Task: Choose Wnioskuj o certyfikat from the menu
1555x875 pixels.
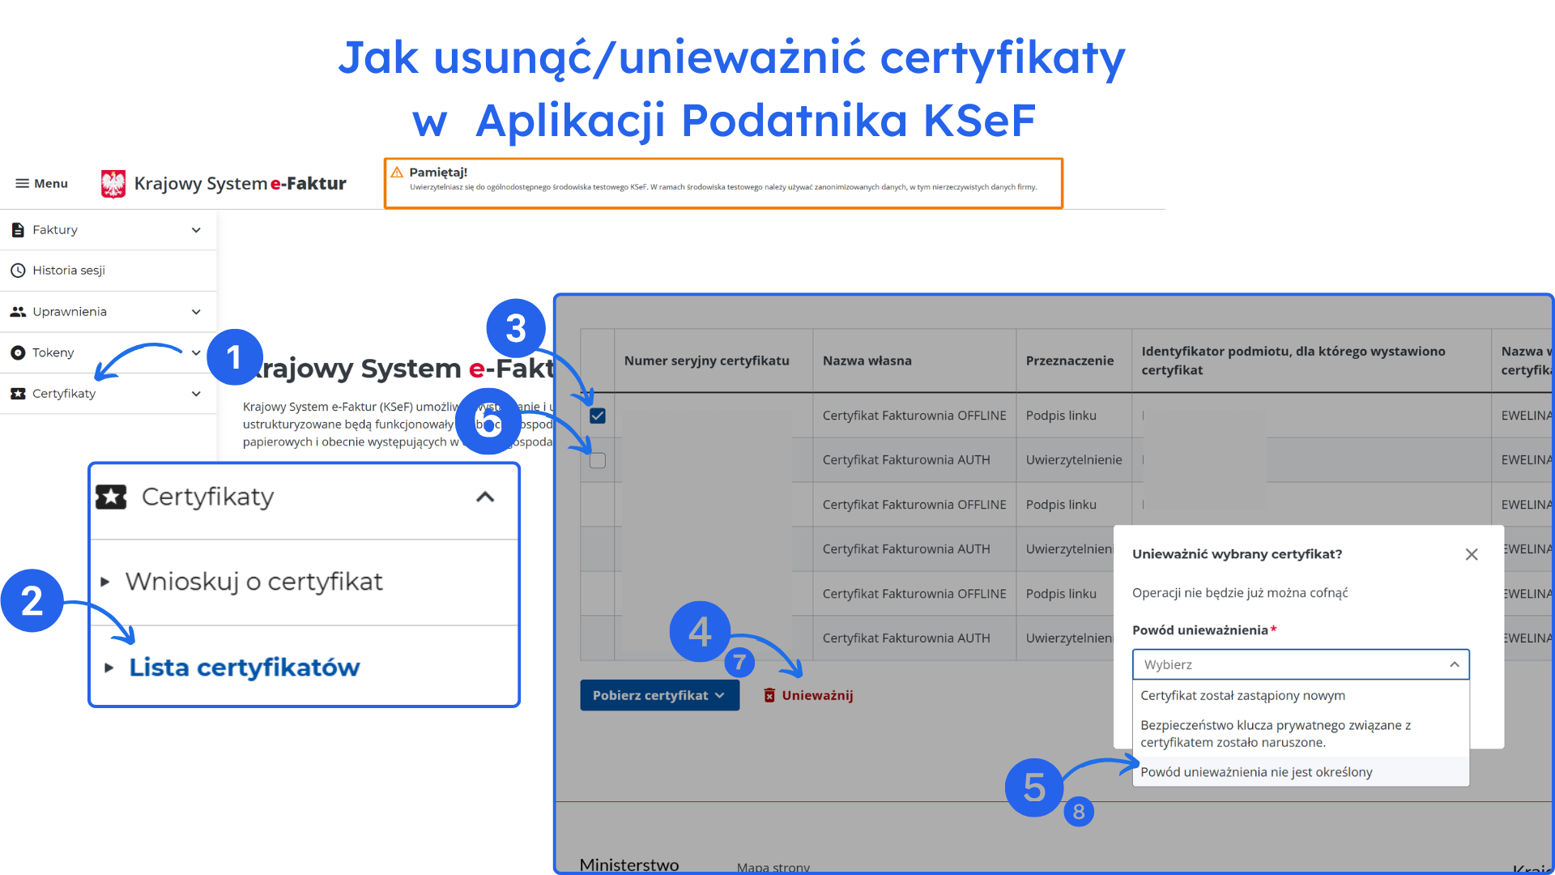Action: coord(253,581)
